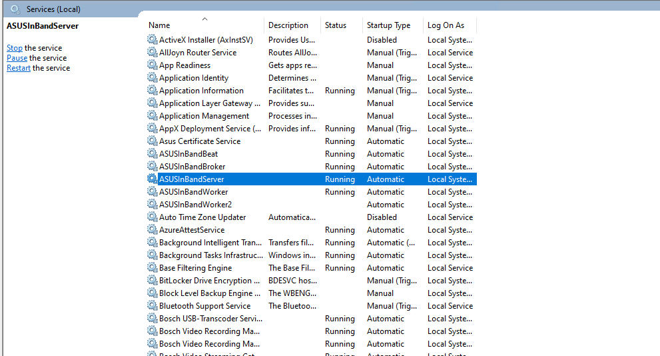
Task: Click the 'Automatica...' description of Auto Time Zone Updater
Action: (x=292, y=217)
